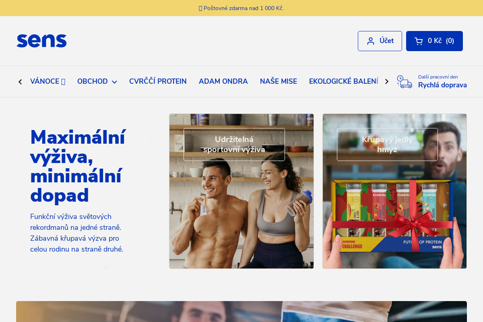Click the sens logo

tap(41, 41)
